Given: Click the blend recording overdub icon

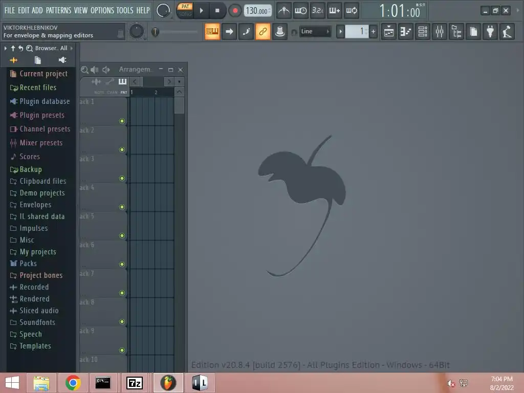Looking at the screenshot, I should pyautogui.click(x=335, y=11).
